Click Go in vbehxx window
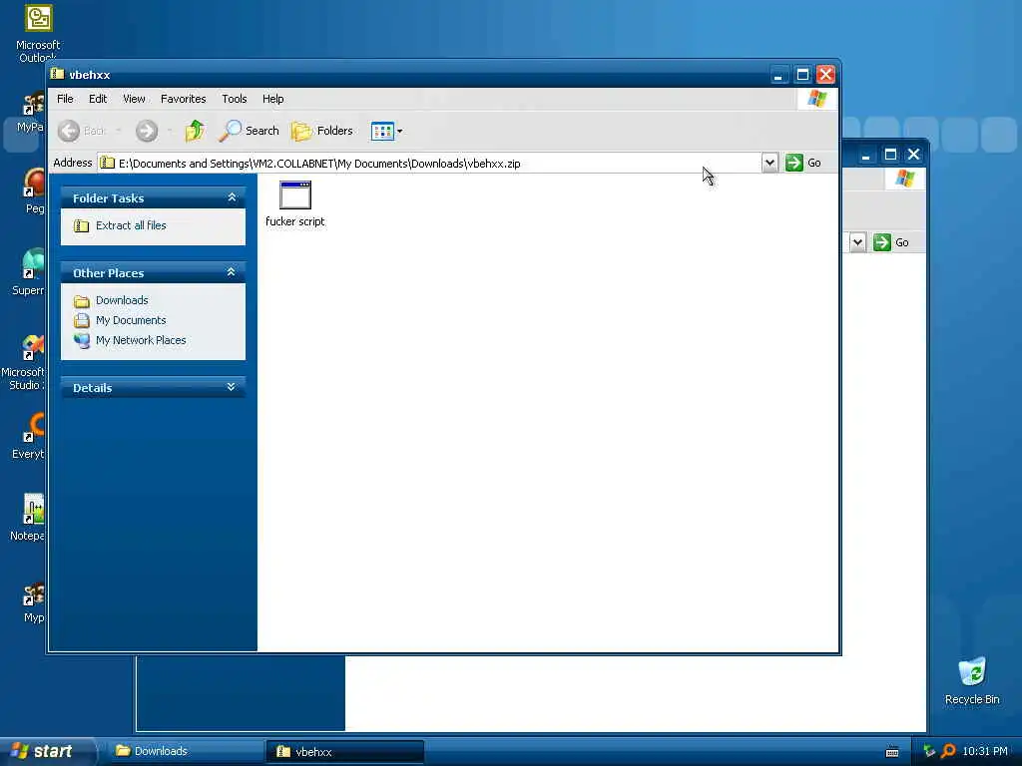The width and height of the screenshot is (1022, 766). pos(803,163)
